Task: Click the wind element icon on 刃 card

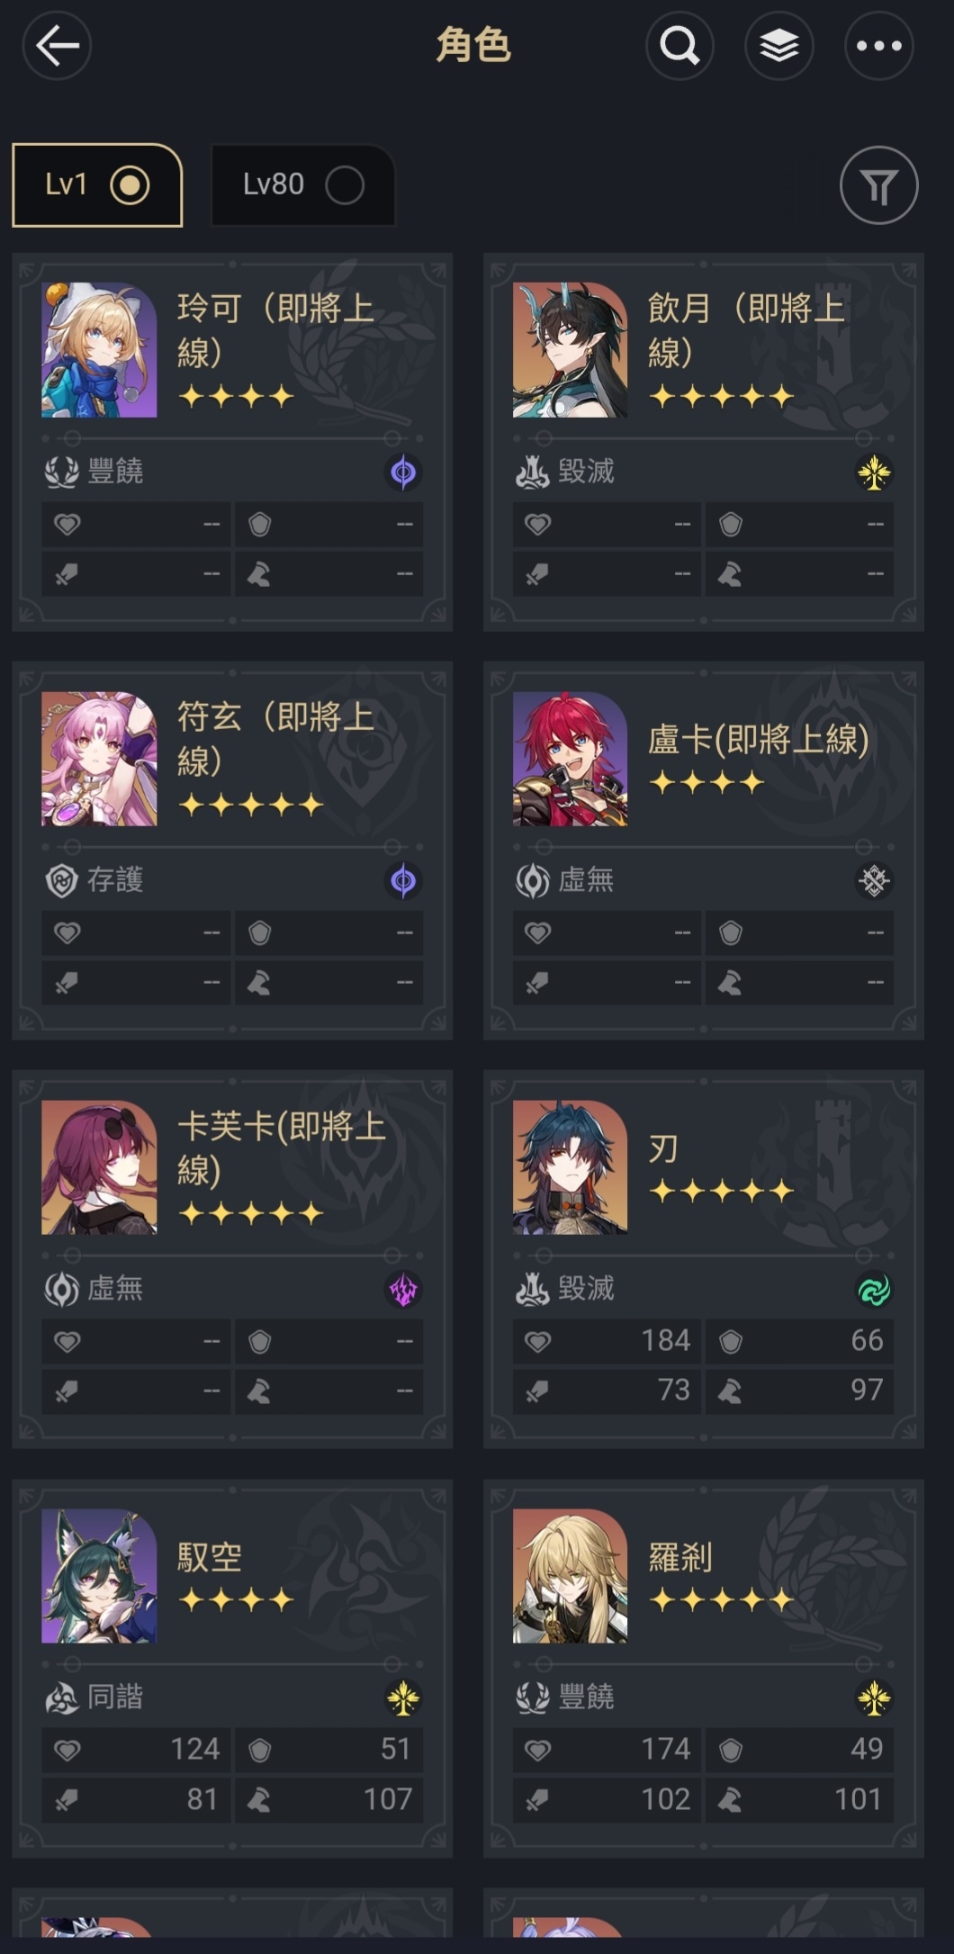Action: pyautogui.click(x=873, y=1290)
